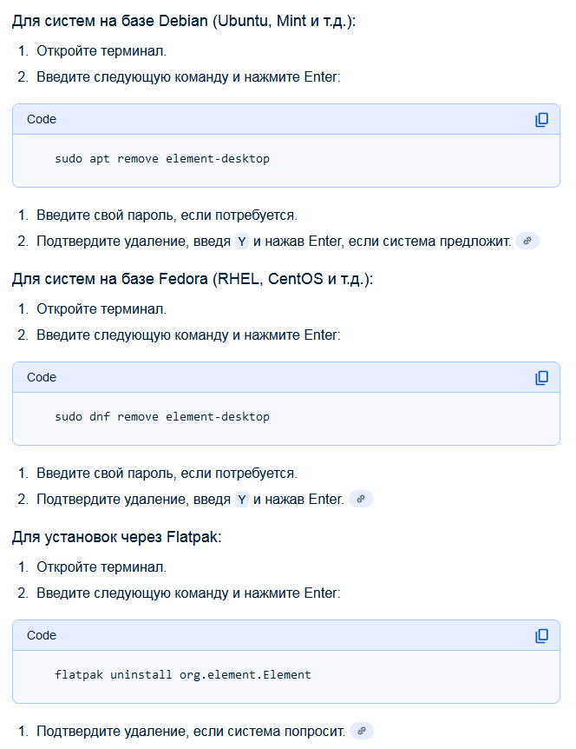Click the Code label above the apt command

pyautogui.click(x=42, y=120)
